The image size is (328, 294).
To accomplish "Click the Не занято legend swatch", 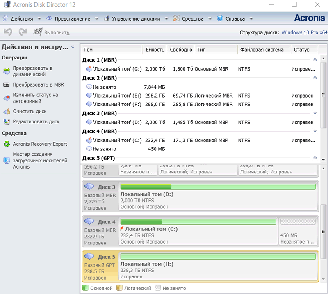I will (x=158, y=288).
